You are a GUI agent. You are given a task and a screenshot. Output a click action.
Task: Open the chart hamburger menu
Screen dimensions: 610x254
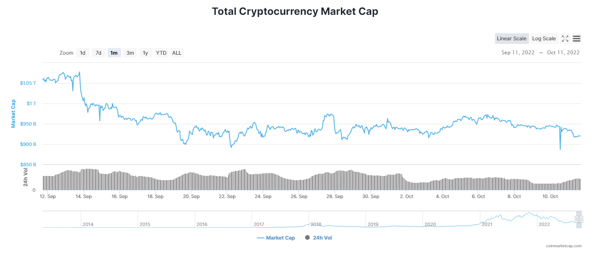point(576,39)
